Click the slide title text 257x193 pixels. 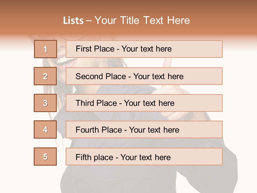pyautogui.click(x=127, y=20)
